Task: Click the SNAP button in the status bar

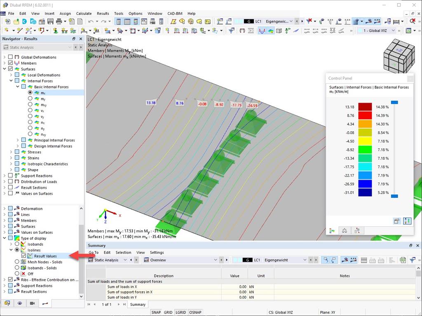Action: point(156,312)
